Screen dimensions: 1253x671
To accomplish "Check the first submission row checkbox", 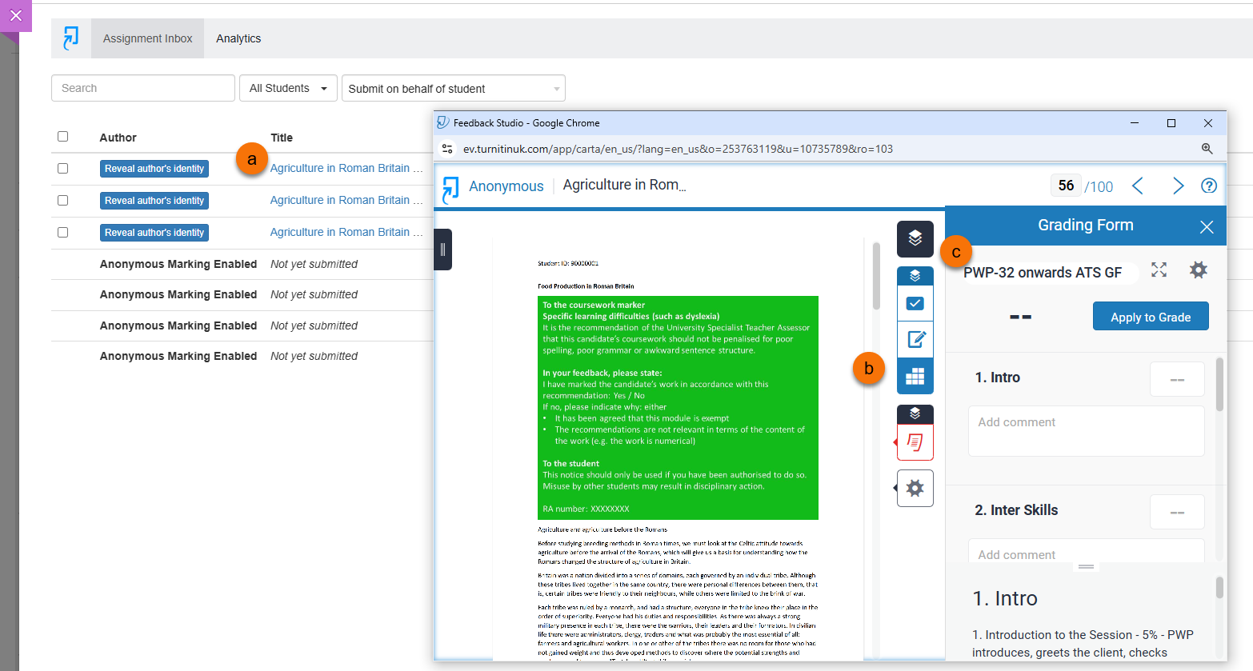I will [x=63, y=169].
